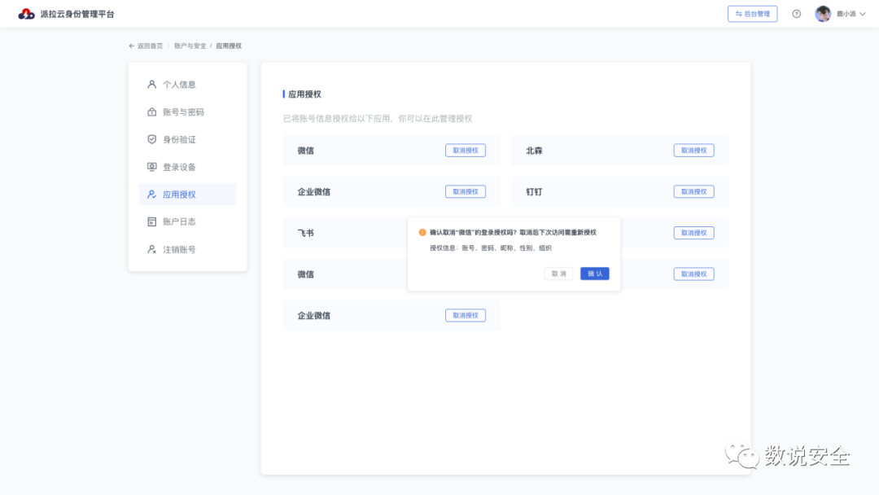Click the description text under 应用授权 heading
879x495 pixels.
point(378,118)
